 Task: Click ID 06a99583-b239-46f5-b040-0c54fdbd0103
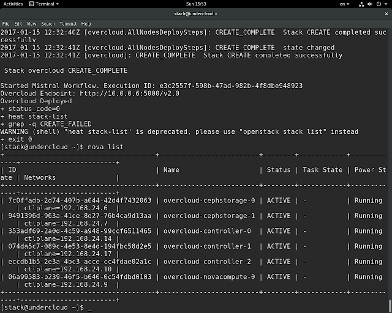click(x=80, y=277)
